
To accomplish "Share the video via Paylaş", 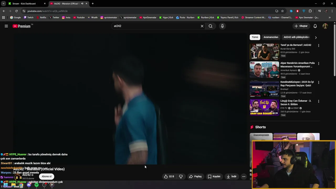I will pyautogui.click(x=195, y=176).
